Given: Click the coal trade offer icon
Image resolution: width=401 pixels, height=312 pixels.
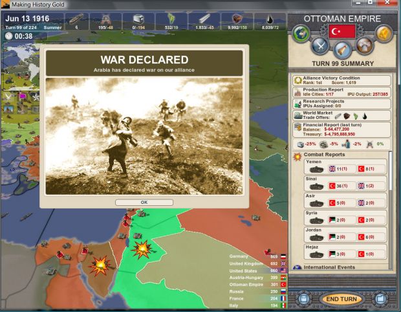Looking at the screenshot, I should click(347, 117).
